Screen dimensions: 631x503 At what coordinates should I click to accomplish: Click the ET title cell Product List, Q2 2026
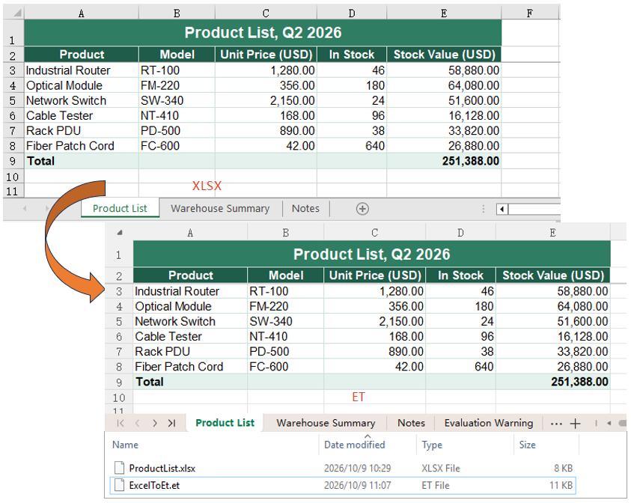pos(372,254)
